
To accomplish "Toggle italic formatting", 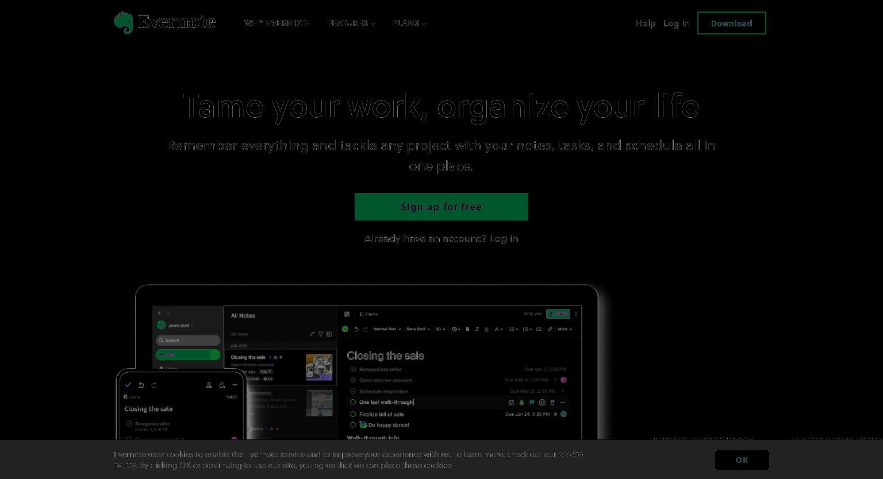I will tap(477, 329).
